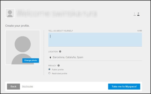This screenshot has height=94, width=151.
Task: Open the Location help question mark icon
Action: tap(60, 51)
